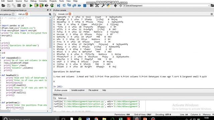Close the encryption.py tab
214x120 pixels.
[x=13, y=14]
